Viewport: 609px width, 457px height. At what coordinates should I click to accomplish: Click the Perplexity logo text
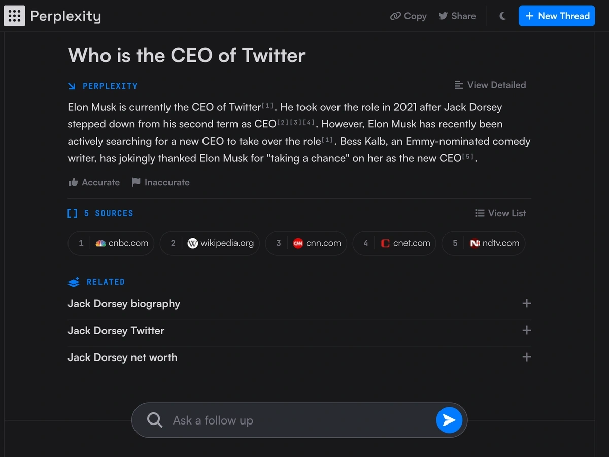coord(65,16)
